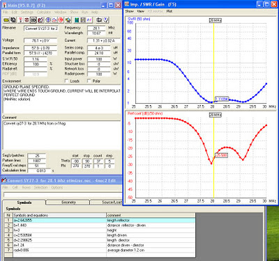279x261 pixels.
Task: Click the S.W.R.50 field showing 1.16
Action: point(36,59)
